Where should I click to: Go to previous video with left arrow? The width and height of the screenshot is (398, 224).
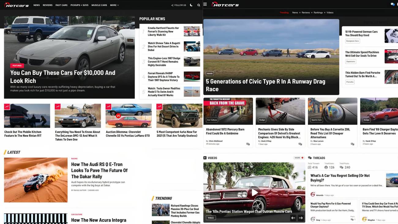click(x=293, y=218)
